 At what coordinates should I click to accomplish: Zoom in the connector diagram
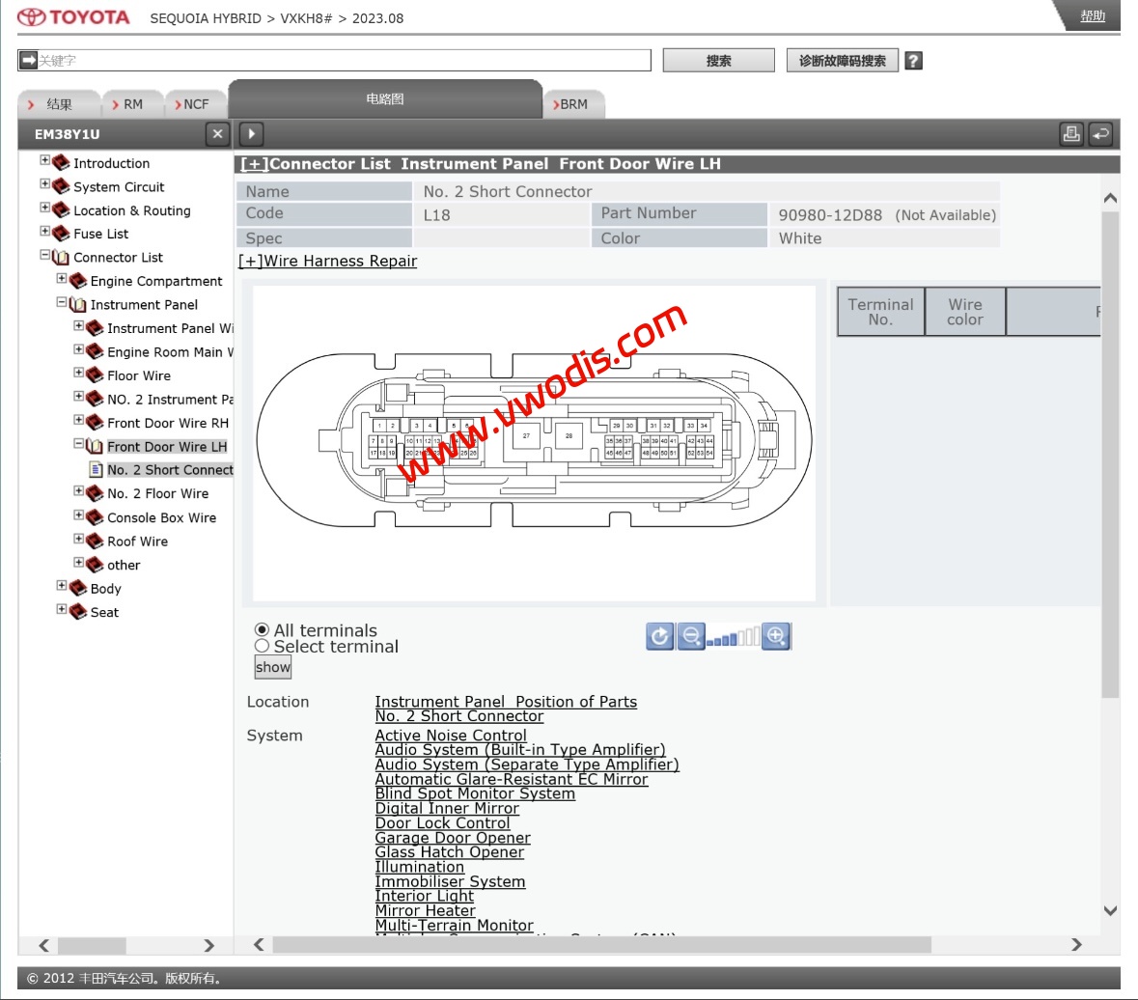pyautogui.click(x=776, y=636)
